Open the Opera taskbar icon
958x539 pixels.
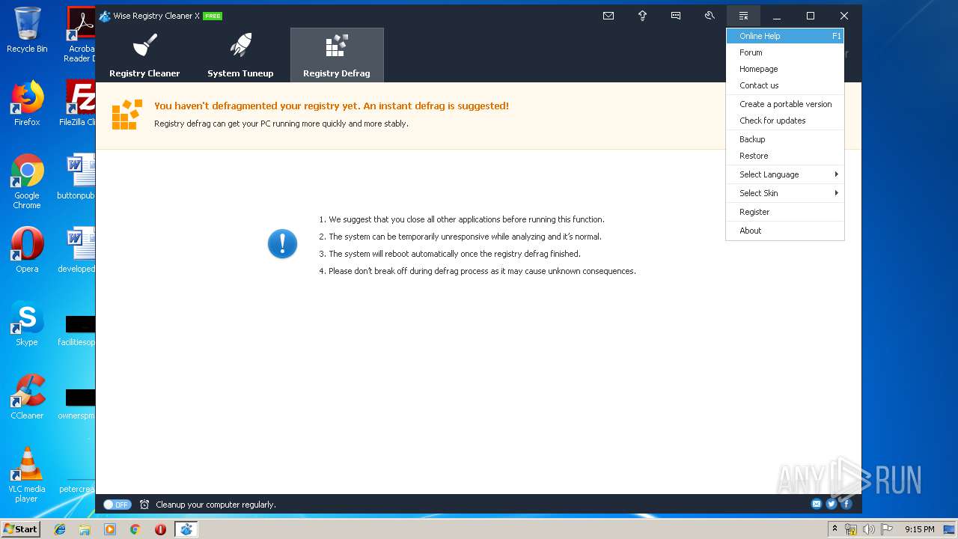click(160, 529)
